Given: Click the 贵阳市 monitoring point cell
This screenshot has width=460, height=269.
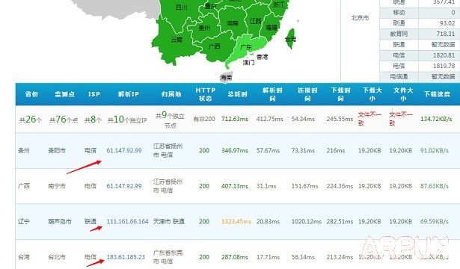Looking at the screenshot, I should pyautogui.click(x=57, y=151).
